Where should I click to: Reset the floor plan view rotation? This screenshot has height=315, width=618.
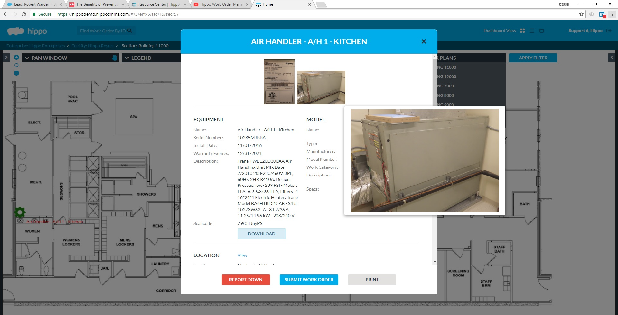[x=16, y=65]
